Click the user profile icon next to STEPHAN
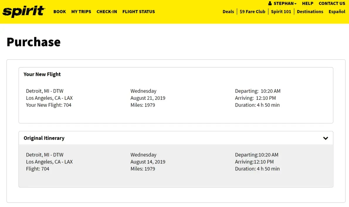The width and height of the screenshot is (349, 207). pyautogui.click(x=270, y=3)
